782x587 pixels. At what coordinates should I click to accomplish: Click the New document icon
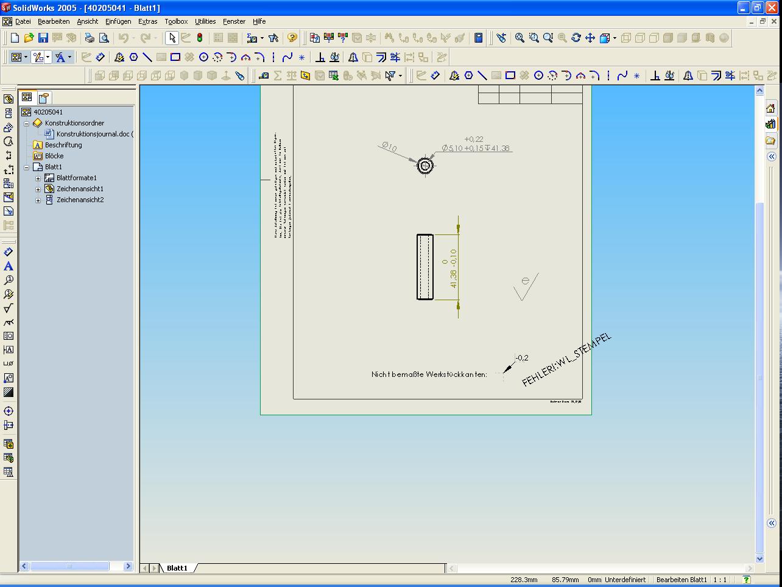15,38
